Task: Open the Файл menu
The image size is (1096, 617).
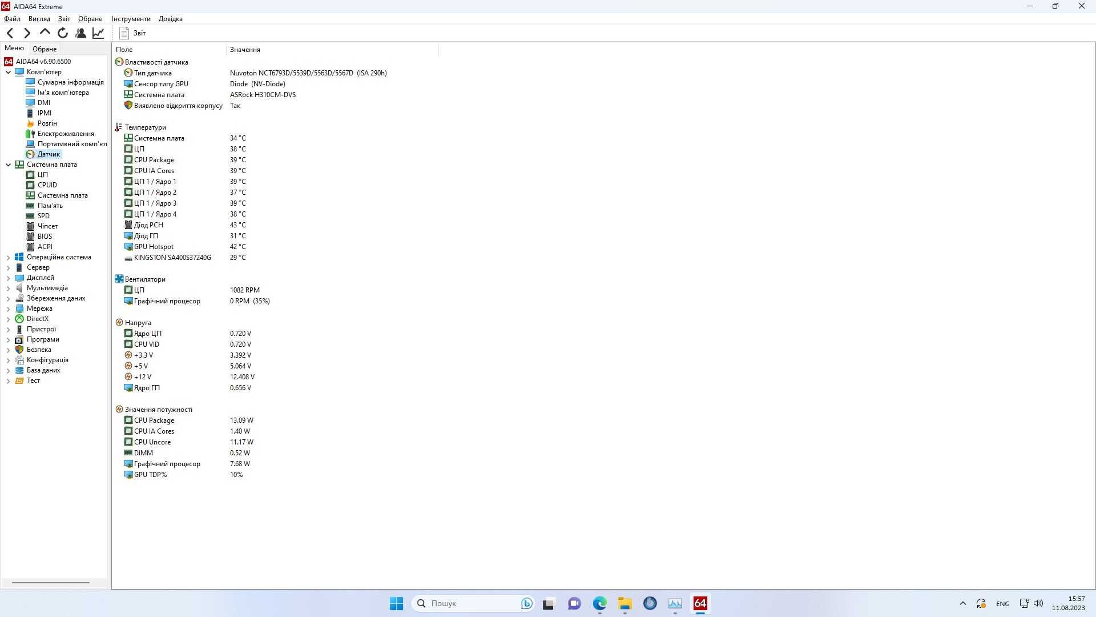Action: click(x=11, y=18)
